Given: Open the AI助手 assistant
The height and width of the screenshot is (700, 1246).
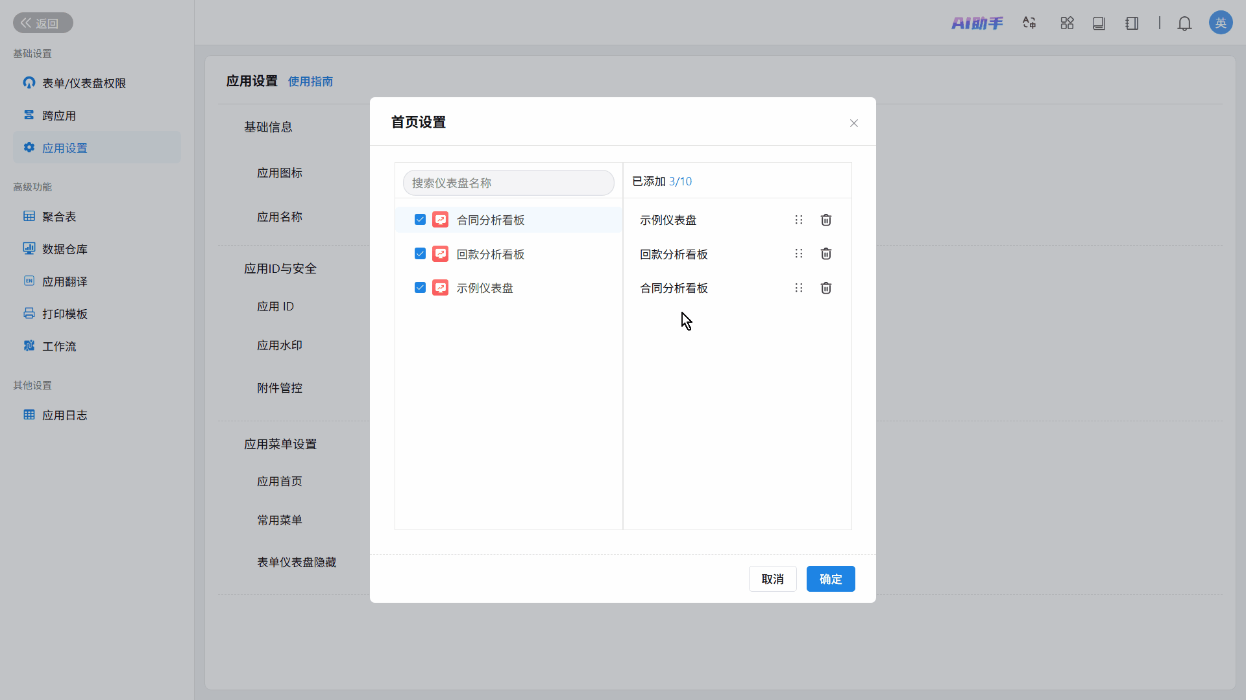Looking at the screenshot, I should [977, 23].
